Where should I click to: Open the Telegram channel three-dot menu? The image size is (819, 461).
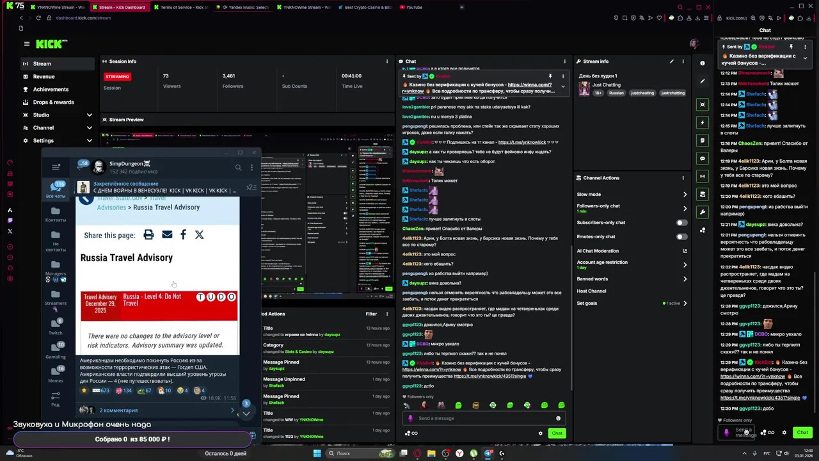point(251,168)
